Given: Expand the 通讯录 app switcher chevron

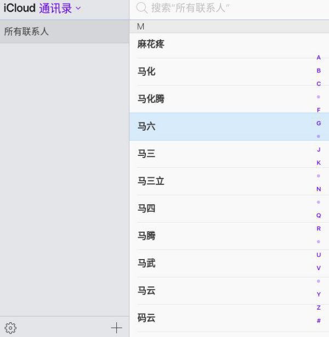Looking at the screenshot, I should 78,8.
